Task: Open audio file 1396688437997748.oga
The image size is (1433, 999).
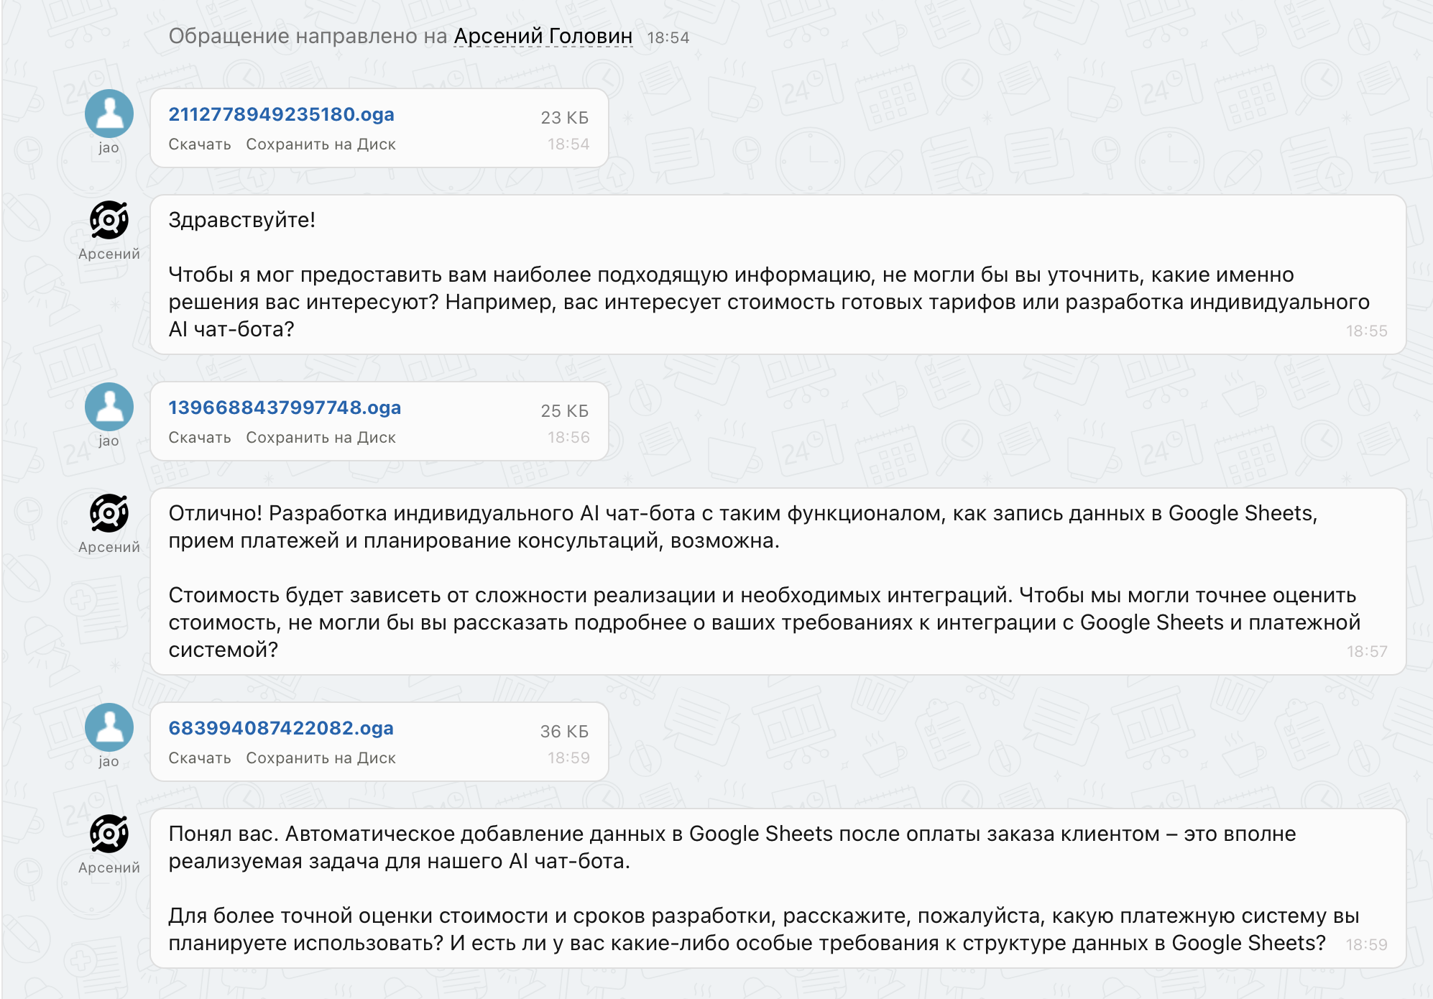Action: 285,408
